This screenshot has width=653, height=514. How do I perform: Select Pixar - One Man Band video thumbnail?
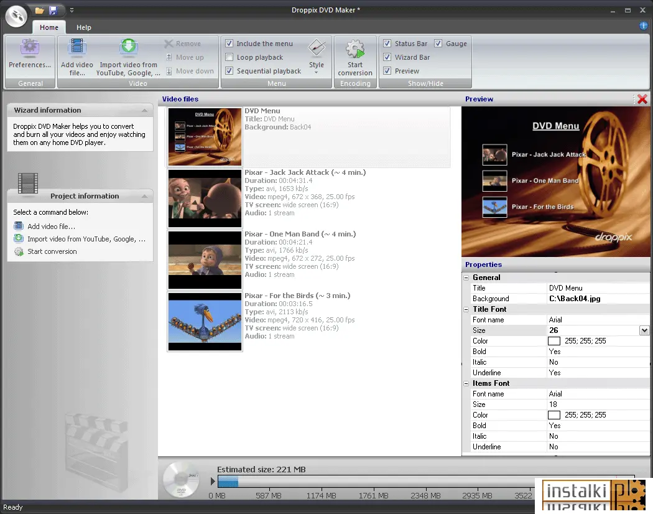point(205,259)
